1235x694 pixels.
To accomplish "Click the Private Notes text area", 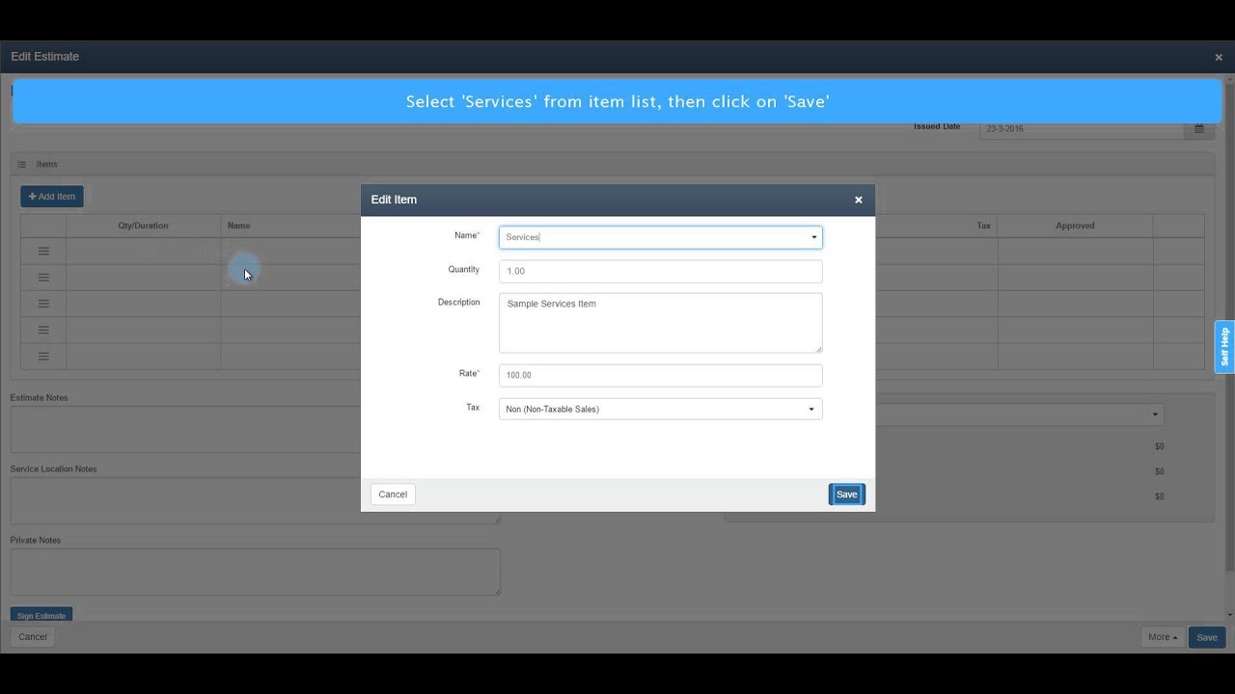I will pyautogui.click(x=256, y=572).
